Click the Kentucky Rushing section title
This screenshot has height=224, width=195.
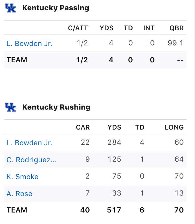(x=56, y=107)
